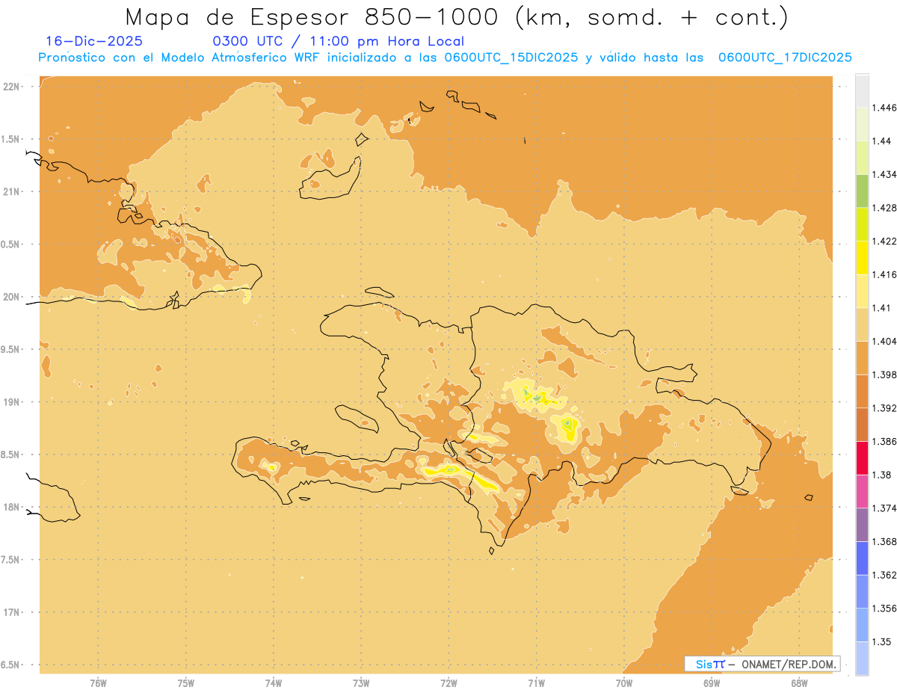This screenshot has height=693, width=897.
Task: Click the 21N latitude label
Action: click(x=13, y=192)
